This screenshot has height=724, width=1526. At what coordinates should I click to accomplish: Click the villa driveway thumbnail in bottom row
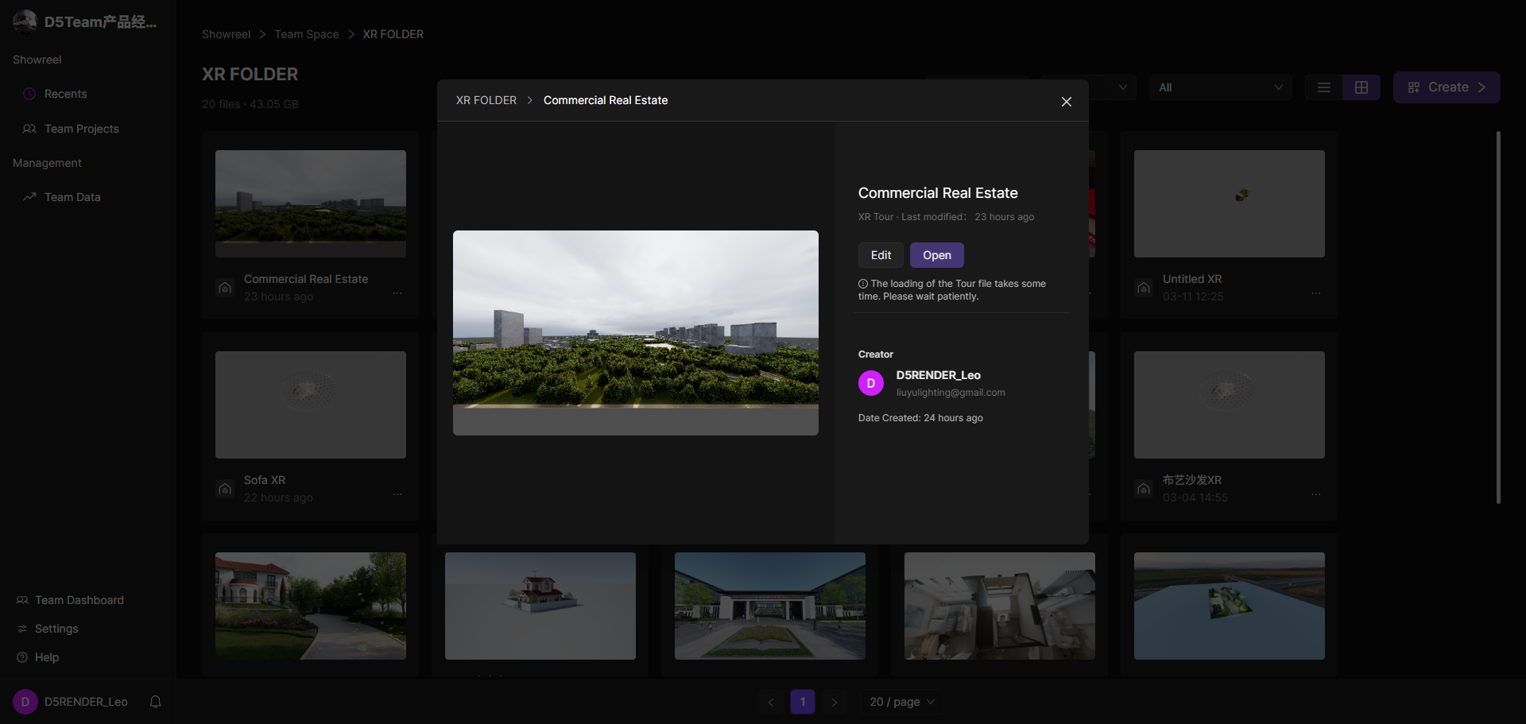[311, 606]
